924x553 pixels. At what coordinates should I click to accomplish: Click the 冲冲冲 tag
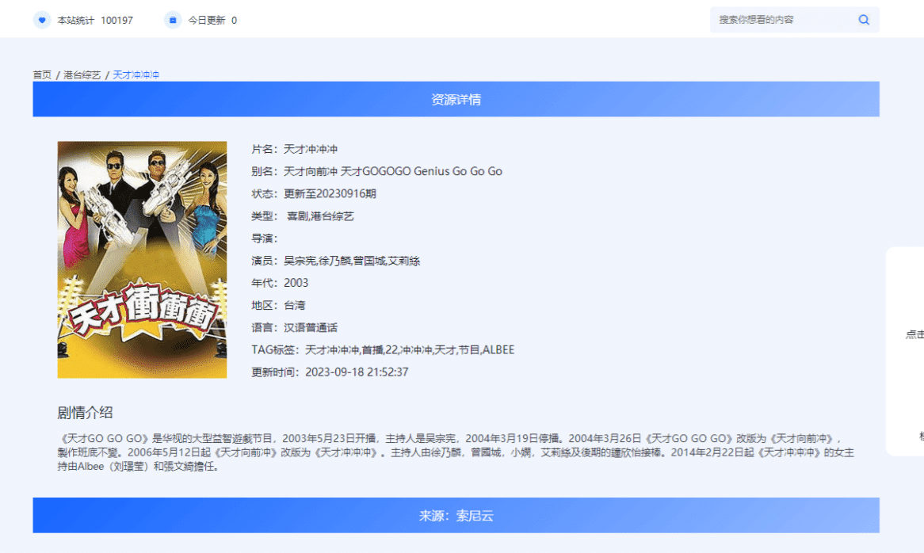click(x=417, y=349)
